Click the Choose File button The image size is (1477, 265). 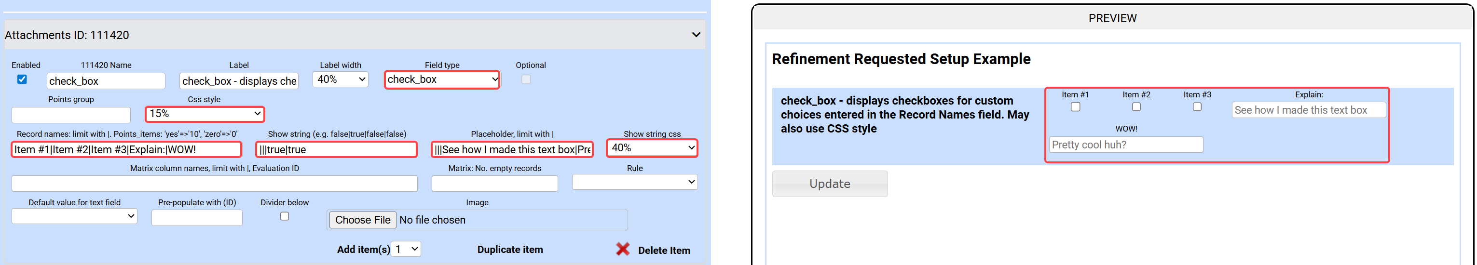pos(362,220)
